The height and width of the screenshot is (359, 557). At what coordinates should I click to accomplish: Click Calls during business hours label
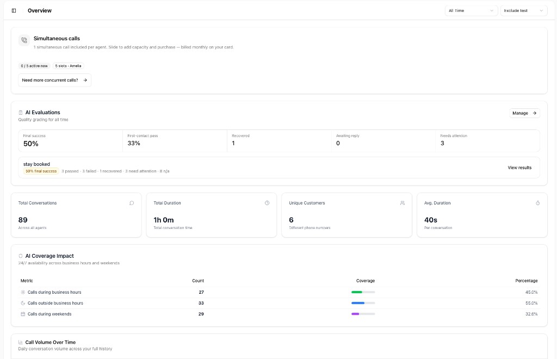pyautogui.click(x=54, y=292)
